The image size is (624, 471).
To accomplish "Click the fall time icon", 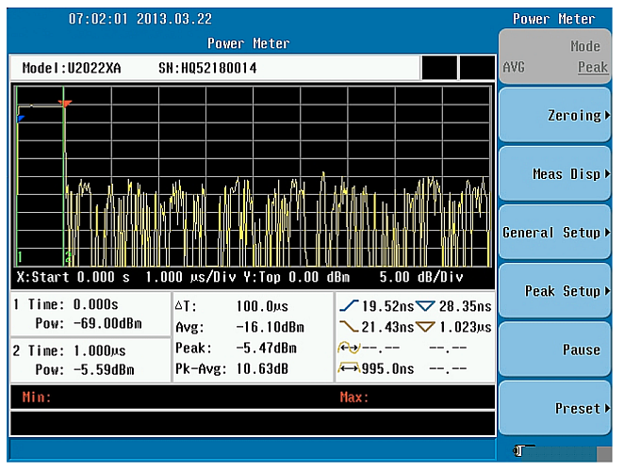I will click(x=349, y=327).
